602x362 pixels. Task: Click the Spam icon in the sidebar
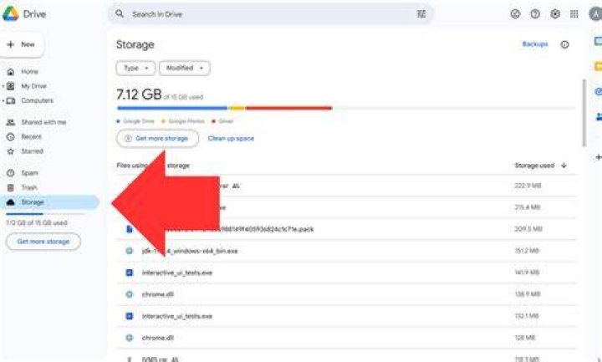point(11,173)
